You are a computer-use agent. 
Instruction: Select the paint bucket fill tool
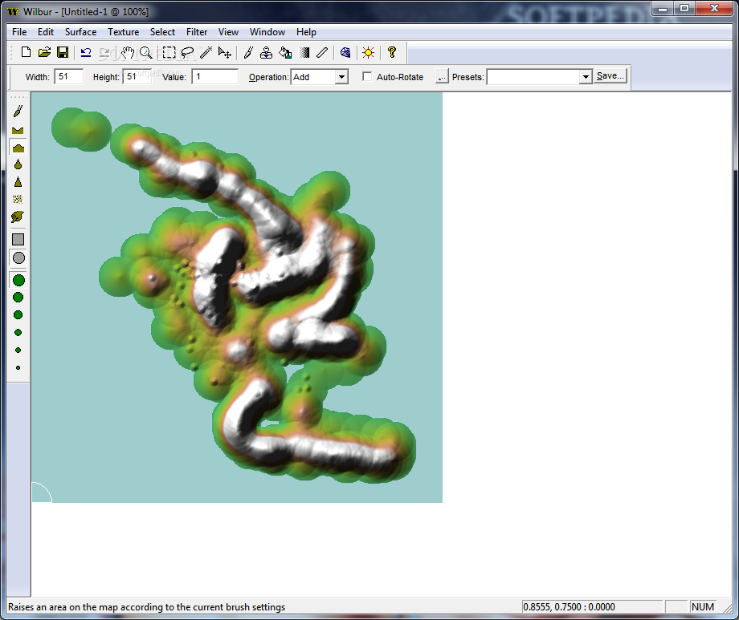coord(285,52)
